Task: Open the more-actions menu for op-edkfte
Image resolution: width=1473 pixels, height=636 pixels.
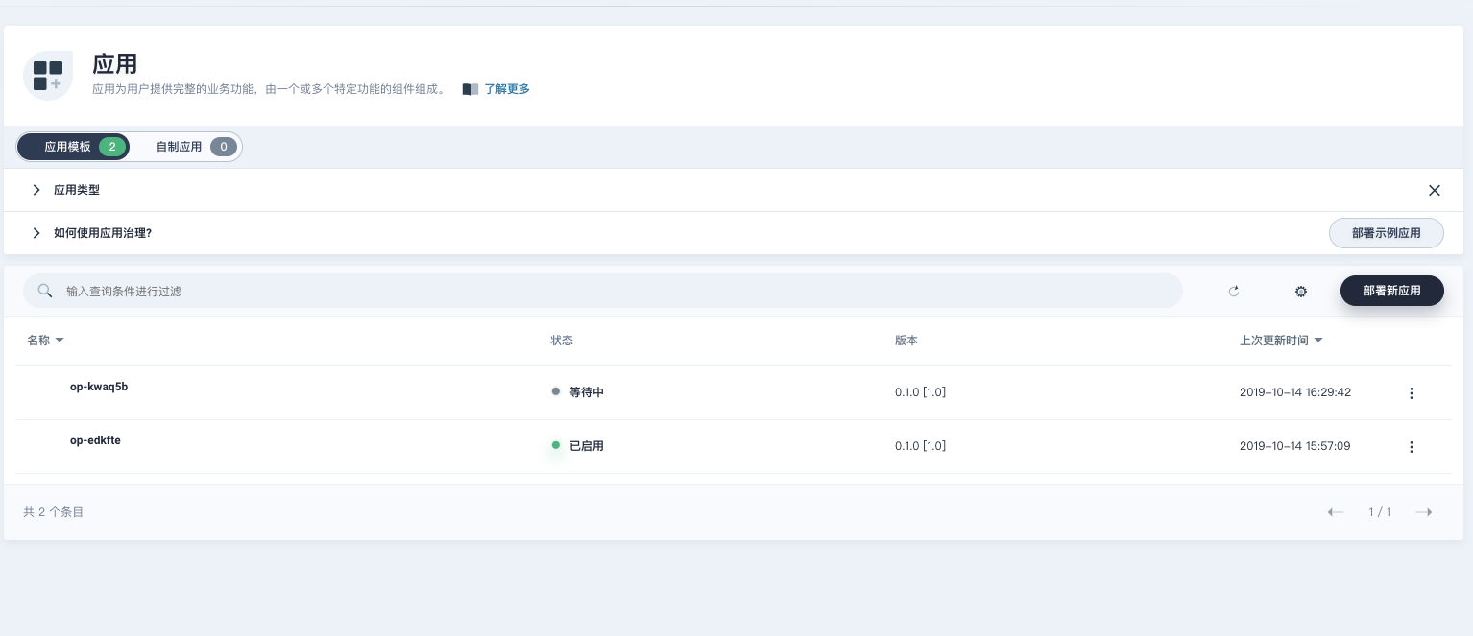Action: (x=1411, y=447)
